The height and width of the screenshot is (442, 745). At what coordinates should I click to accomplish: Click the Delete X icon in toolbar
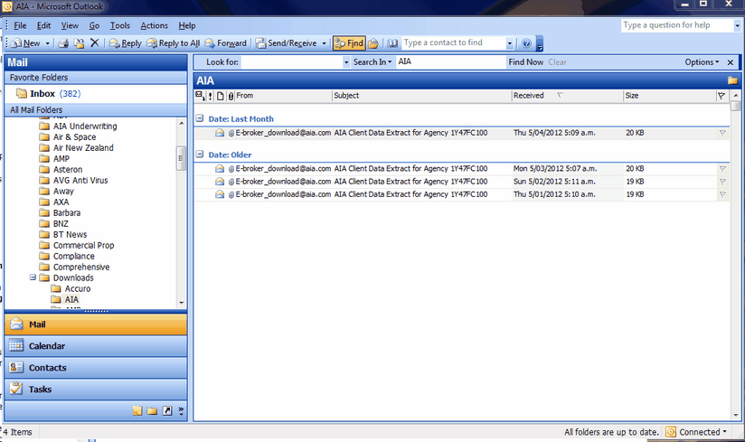click(95, 43)
